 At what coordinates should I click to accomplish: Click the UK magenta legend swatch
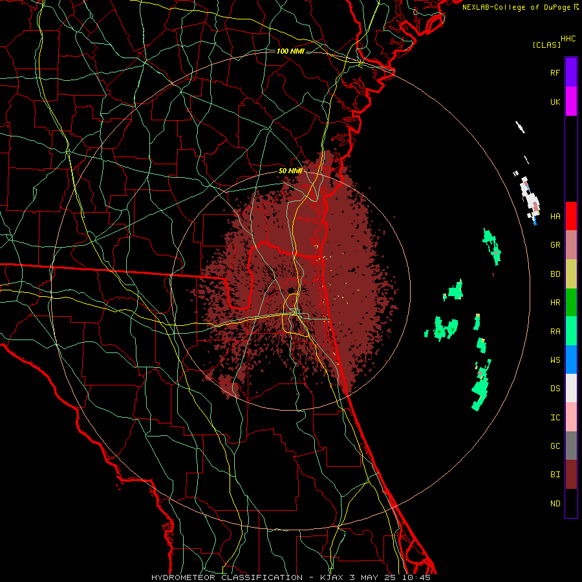coord(571,102)
